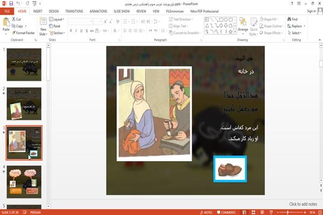
Task: Open the REVIEW tab
Action: [141, 11]
